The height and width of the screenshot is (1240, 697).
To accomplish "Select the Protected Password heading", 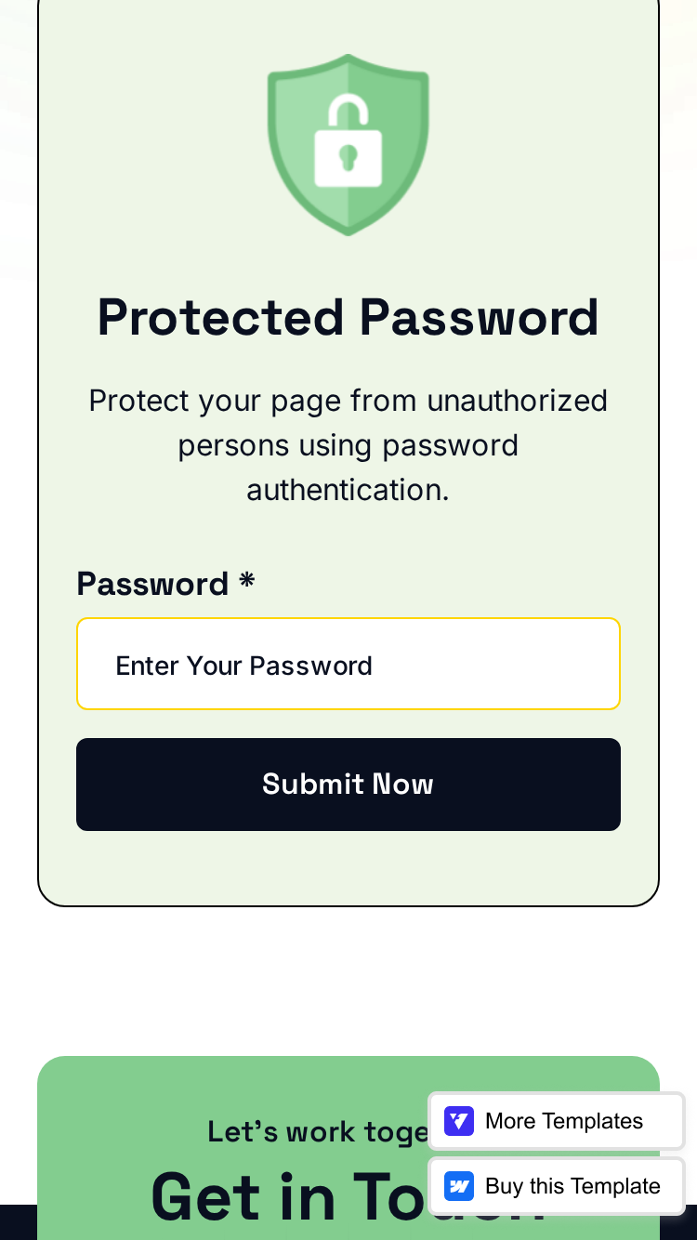I will pos(348,317).
